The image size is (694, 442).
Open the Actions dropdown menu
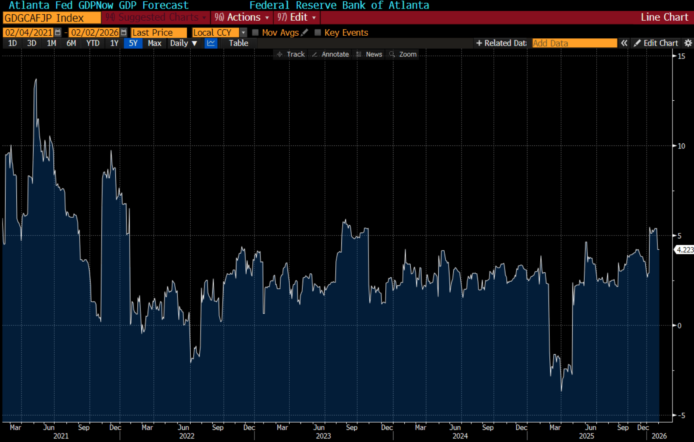tap(242, 18)
